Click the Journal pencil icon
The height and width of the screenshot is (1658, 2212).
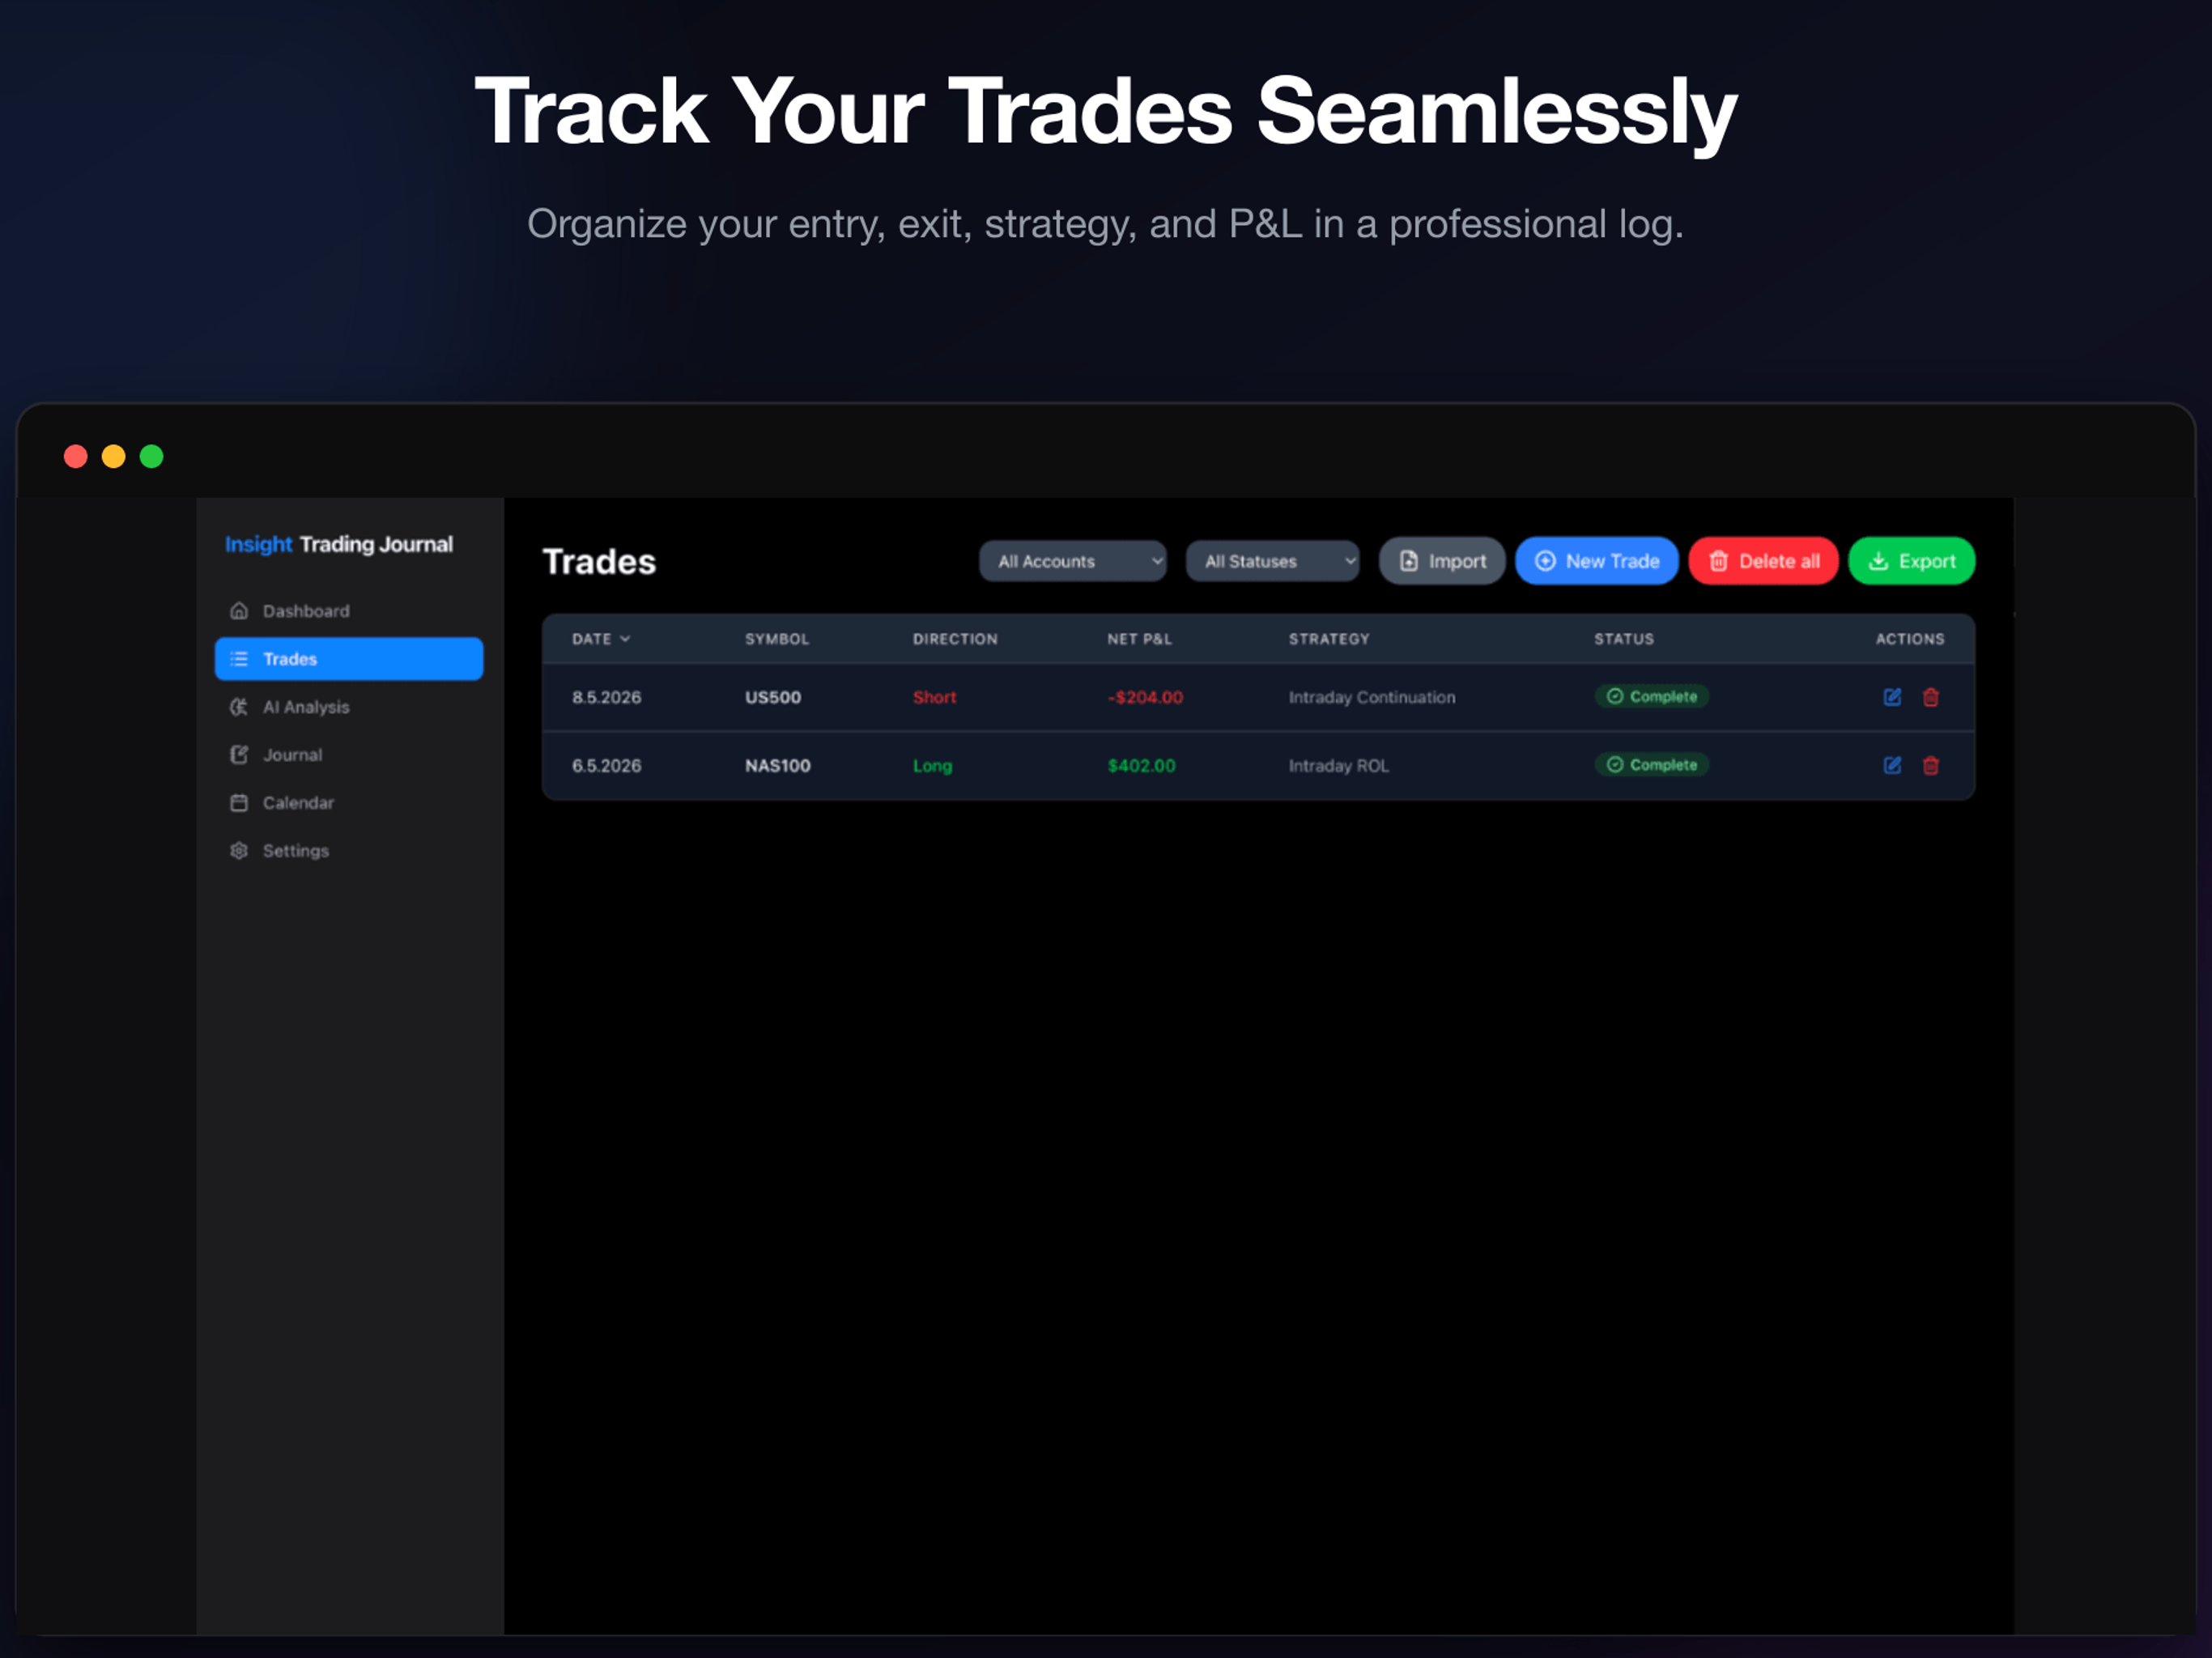pos(239,755)
